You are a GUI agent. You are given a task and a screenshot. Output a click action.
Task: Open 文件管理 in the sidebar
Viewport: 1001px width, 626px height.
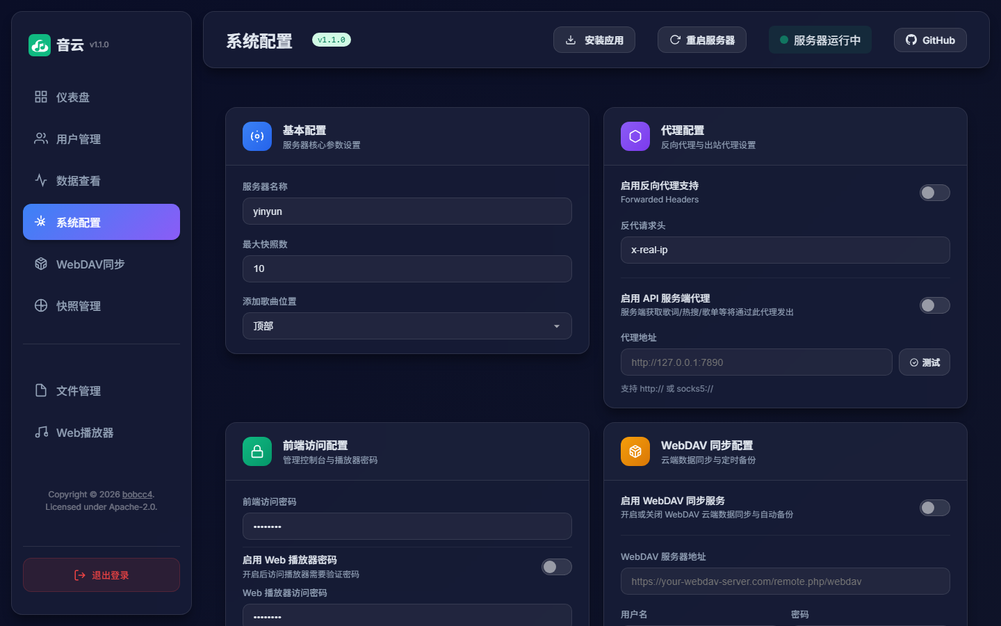(101, 390)
